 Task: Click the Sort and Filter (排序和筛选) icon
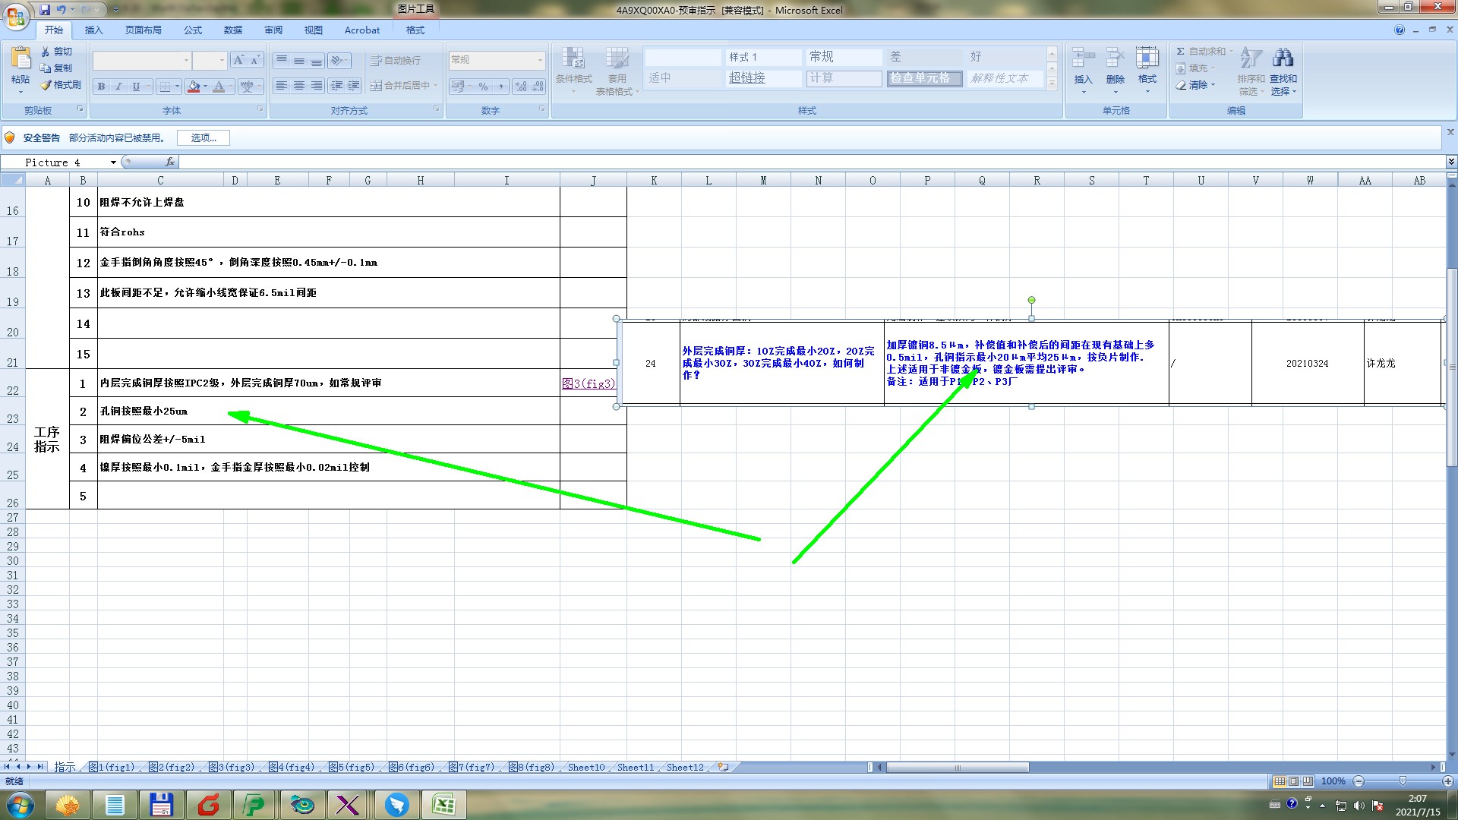click(1251, 58)
